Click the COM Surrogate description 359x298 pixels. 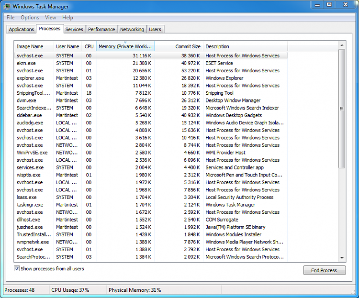(222, 220)
